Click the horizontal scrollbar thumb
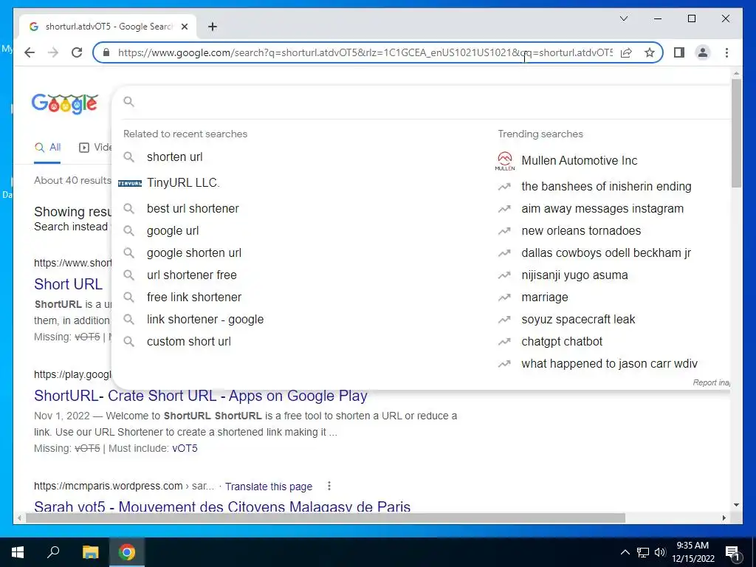 point(326,518)
